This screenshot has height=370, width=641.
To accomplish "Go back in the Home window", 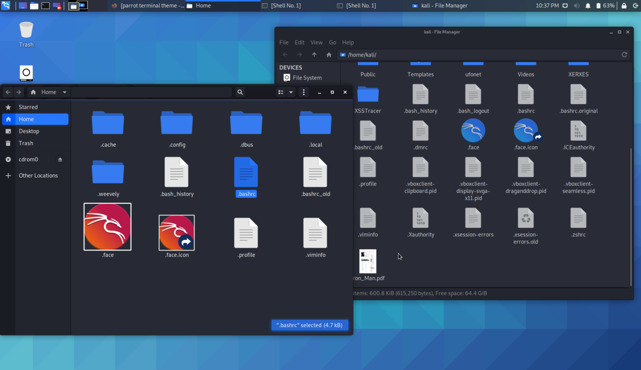I will tap(8, 92).
